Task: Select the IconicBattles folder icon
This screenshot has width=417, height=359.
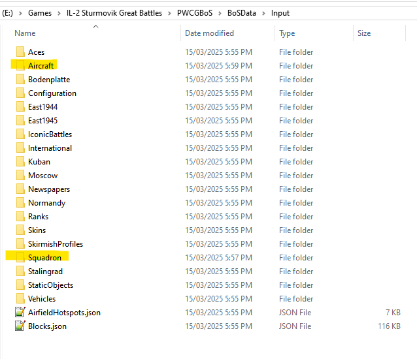Action: click(20, 134)
